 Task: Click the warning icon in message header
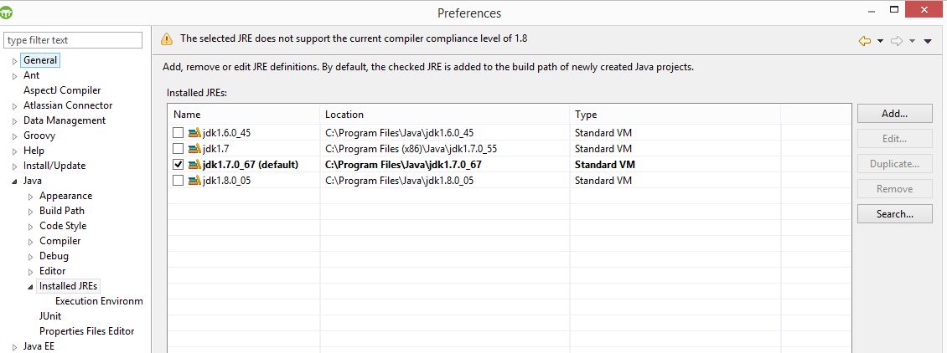[x=167, y=39]
